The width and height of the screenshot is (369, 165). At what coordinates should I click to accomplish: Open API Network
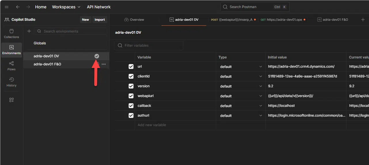click(x=99, y=7)
